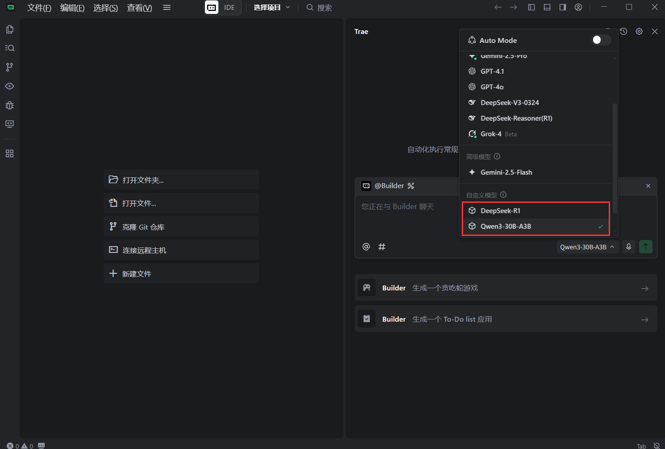Click the chat input text area

pos(406,219)
